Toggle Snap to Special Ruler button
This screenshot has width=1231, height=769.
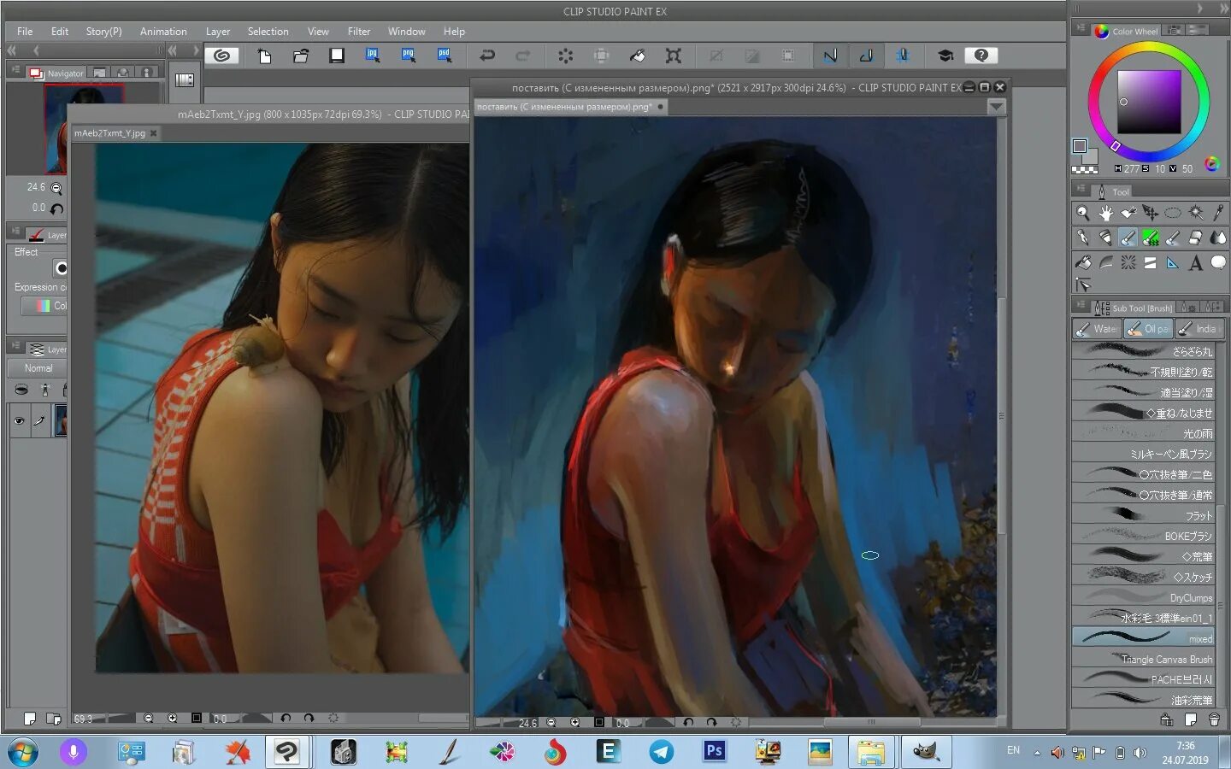(866, 56)
